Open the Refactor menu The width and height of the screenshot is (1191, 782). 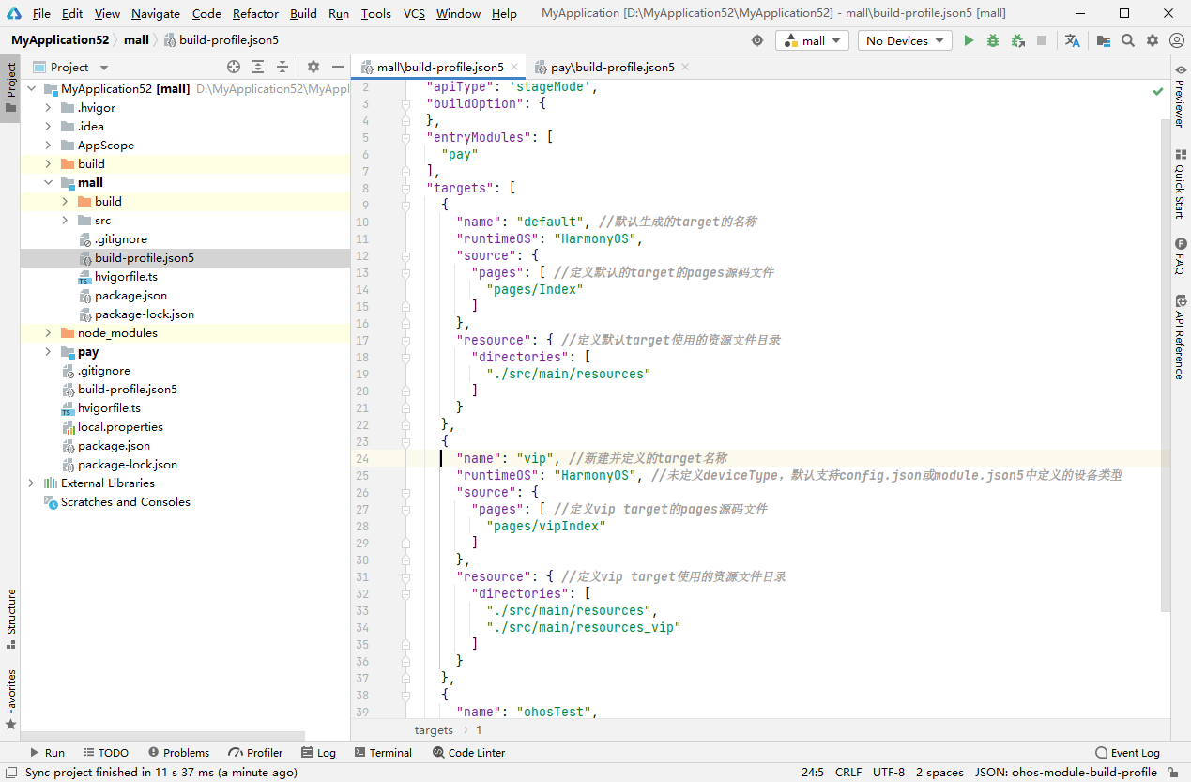255,13
